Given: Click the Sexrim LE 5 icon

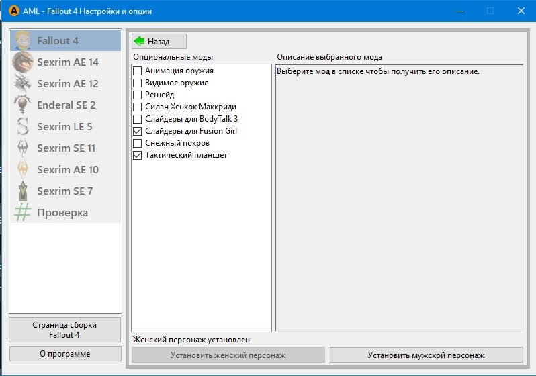Looking at the screenshot, I should [x=23, y=126].
